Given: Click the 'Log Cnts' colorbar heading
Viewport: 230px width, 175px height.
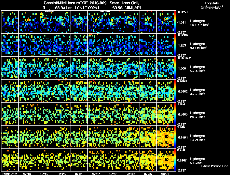Looking at the screenshot, I should coord(212,3).
